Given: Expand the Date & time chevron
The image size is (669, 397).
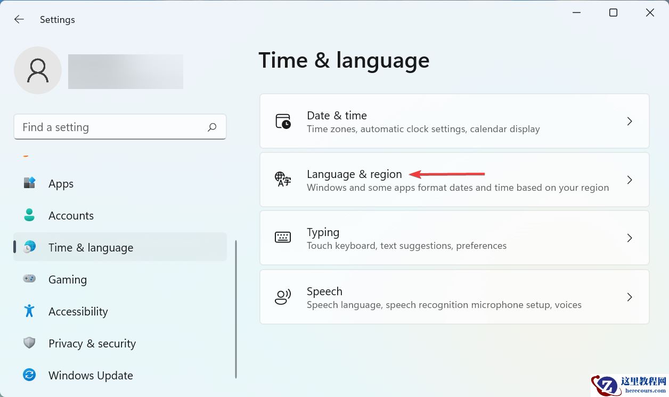Looking at the screenshot, I should click(630, 121).
